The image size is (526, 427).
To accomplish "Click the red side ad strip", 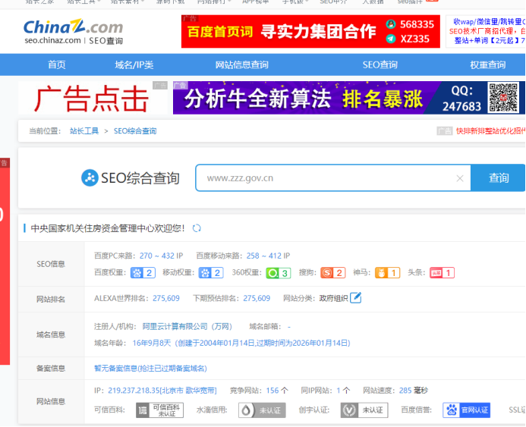I will click(5, 262).
